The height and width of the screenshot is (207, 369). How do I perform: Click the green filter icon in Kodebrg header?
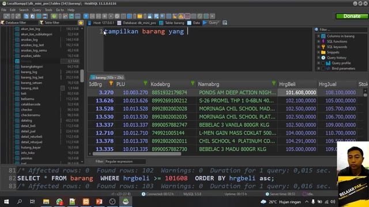pyautogui.click(x=193, y=83)
